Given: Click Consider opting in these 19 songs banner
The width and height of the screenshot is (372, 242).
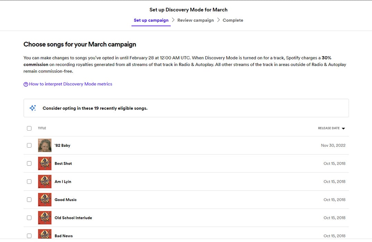Looking at the screenshot, I should pyautogui.click(x=186, y=108).
